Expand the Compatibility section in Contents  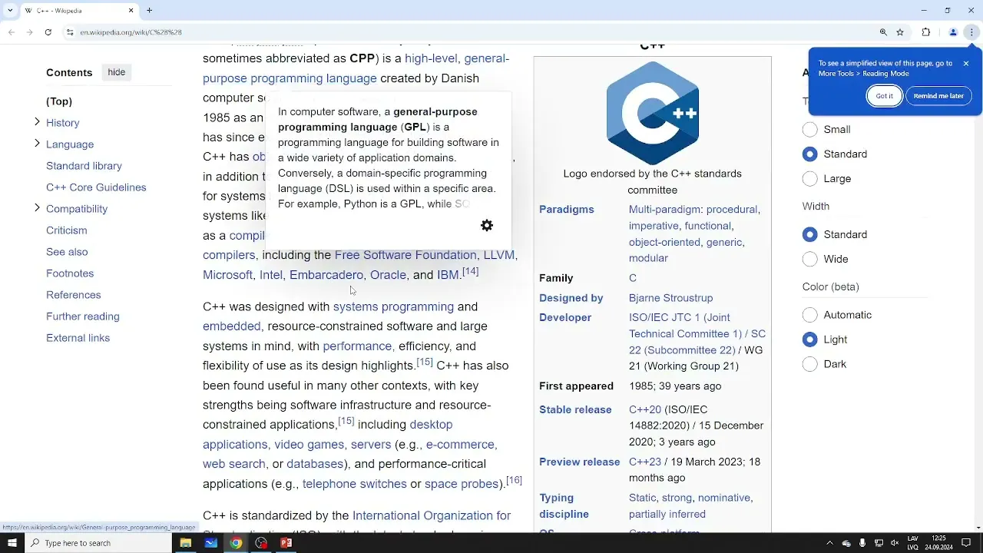(x=37, y=208)
